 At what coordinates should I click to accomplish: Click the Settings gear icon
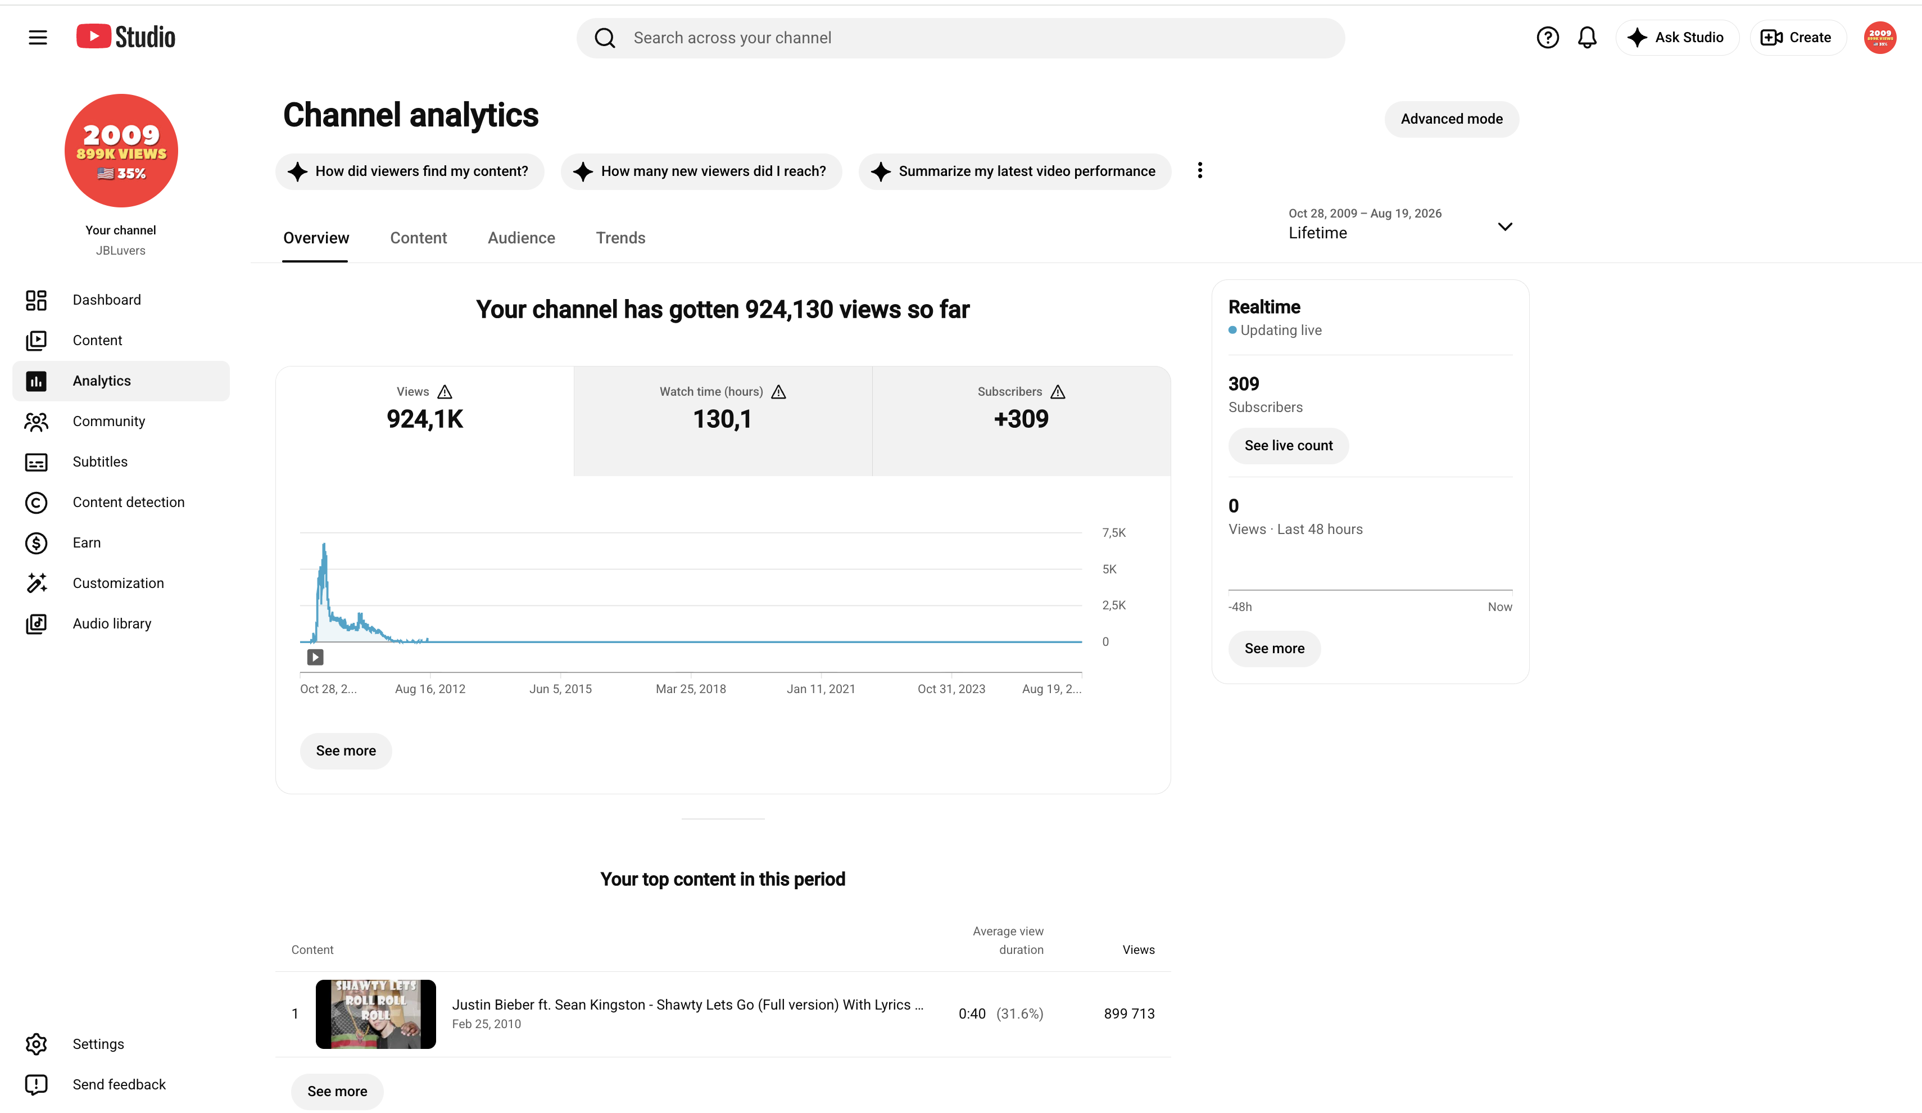(x=36, y=1044)
